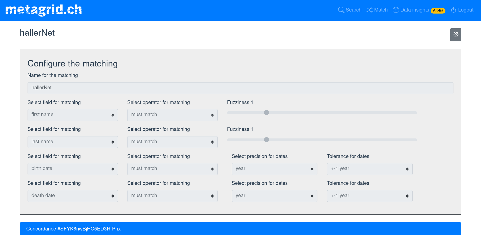The width and height of the screenshot is (481, 235).
Task: Click the metagrid.ch logo
Action: (x=44, y=10)
